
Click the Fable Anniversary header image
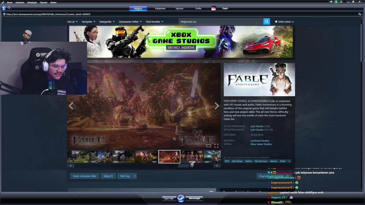click(259, 79)
